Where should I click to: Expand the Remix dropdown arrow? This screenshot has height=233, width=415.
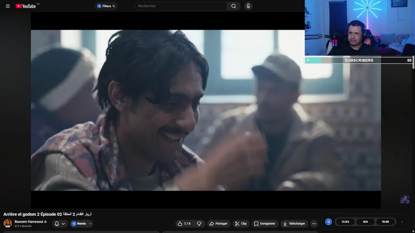click(x=90, y=224)
